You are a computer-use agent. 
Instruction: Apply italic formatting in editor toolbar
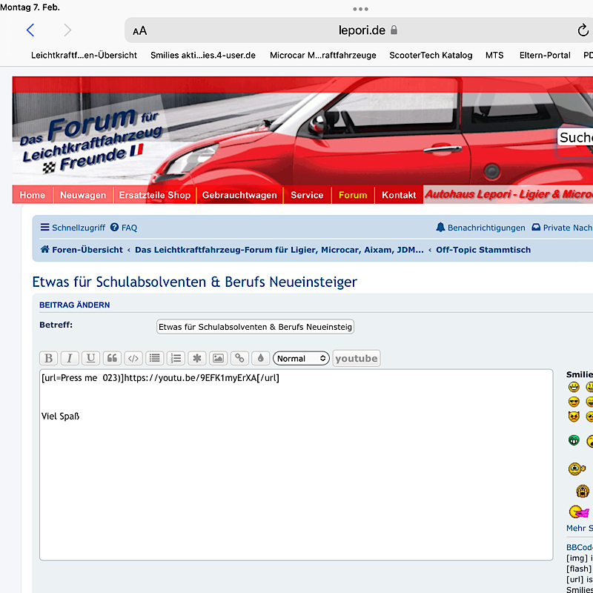70,358
